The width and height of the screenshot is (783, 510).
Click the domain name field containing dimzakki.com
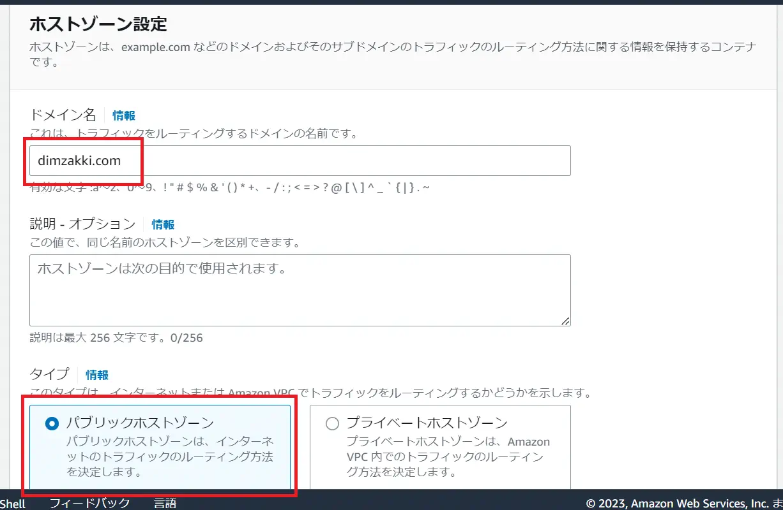(x=299, y=161)
